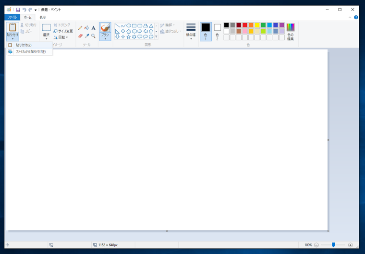Open the ファイル tab

(12, 17)
